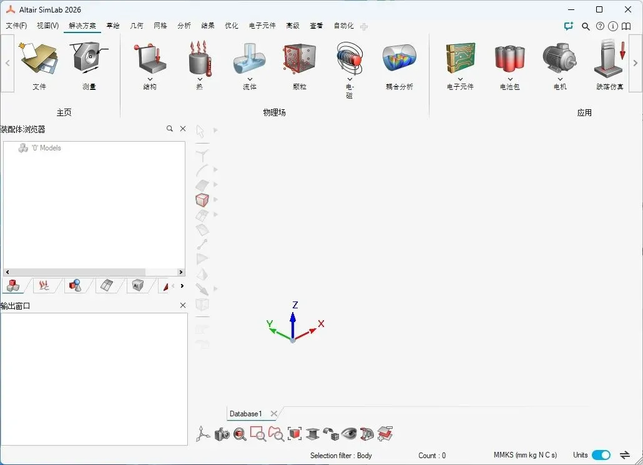This screenshot has height=465, width=643.
Task: Click the MMKS unit system label
Action: [525, 455]
